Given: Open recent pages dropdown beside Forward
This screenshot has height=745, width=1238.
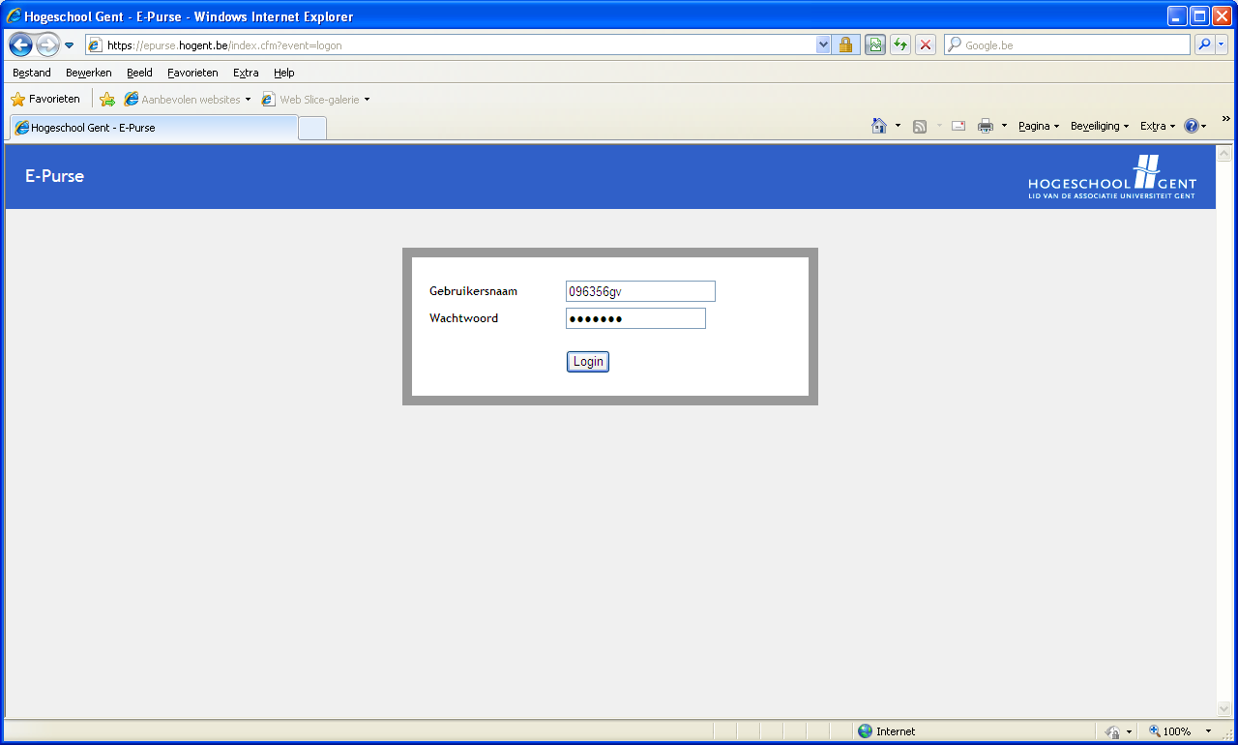Looking at the screenshot, I should 70,45.
